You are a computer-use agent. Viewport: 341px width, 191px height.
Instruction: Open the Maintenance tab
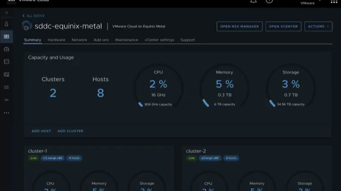click(127, 40)
